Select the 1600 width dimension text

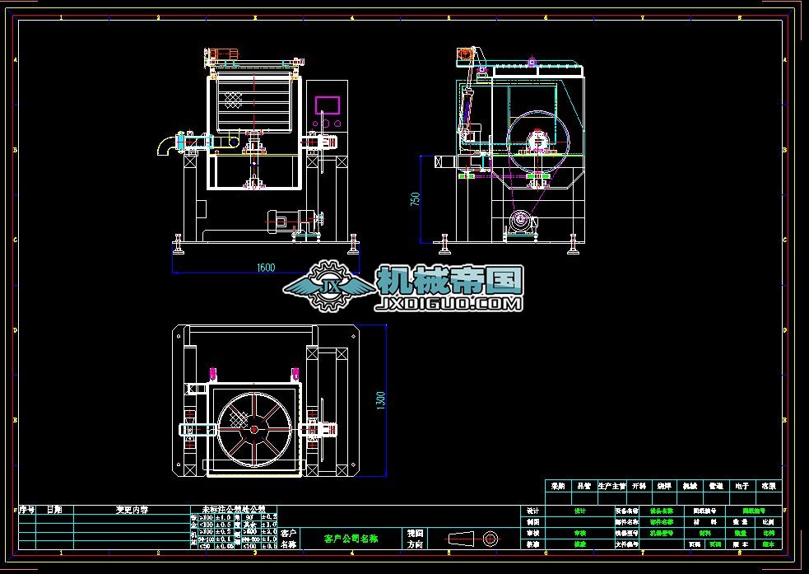266,268
